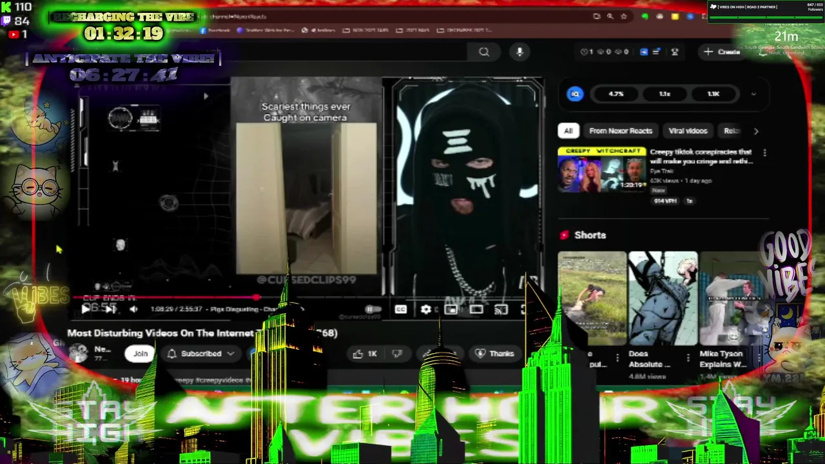
Task: Click the blue round browser extension icon
Action: [x=689, y=16]
